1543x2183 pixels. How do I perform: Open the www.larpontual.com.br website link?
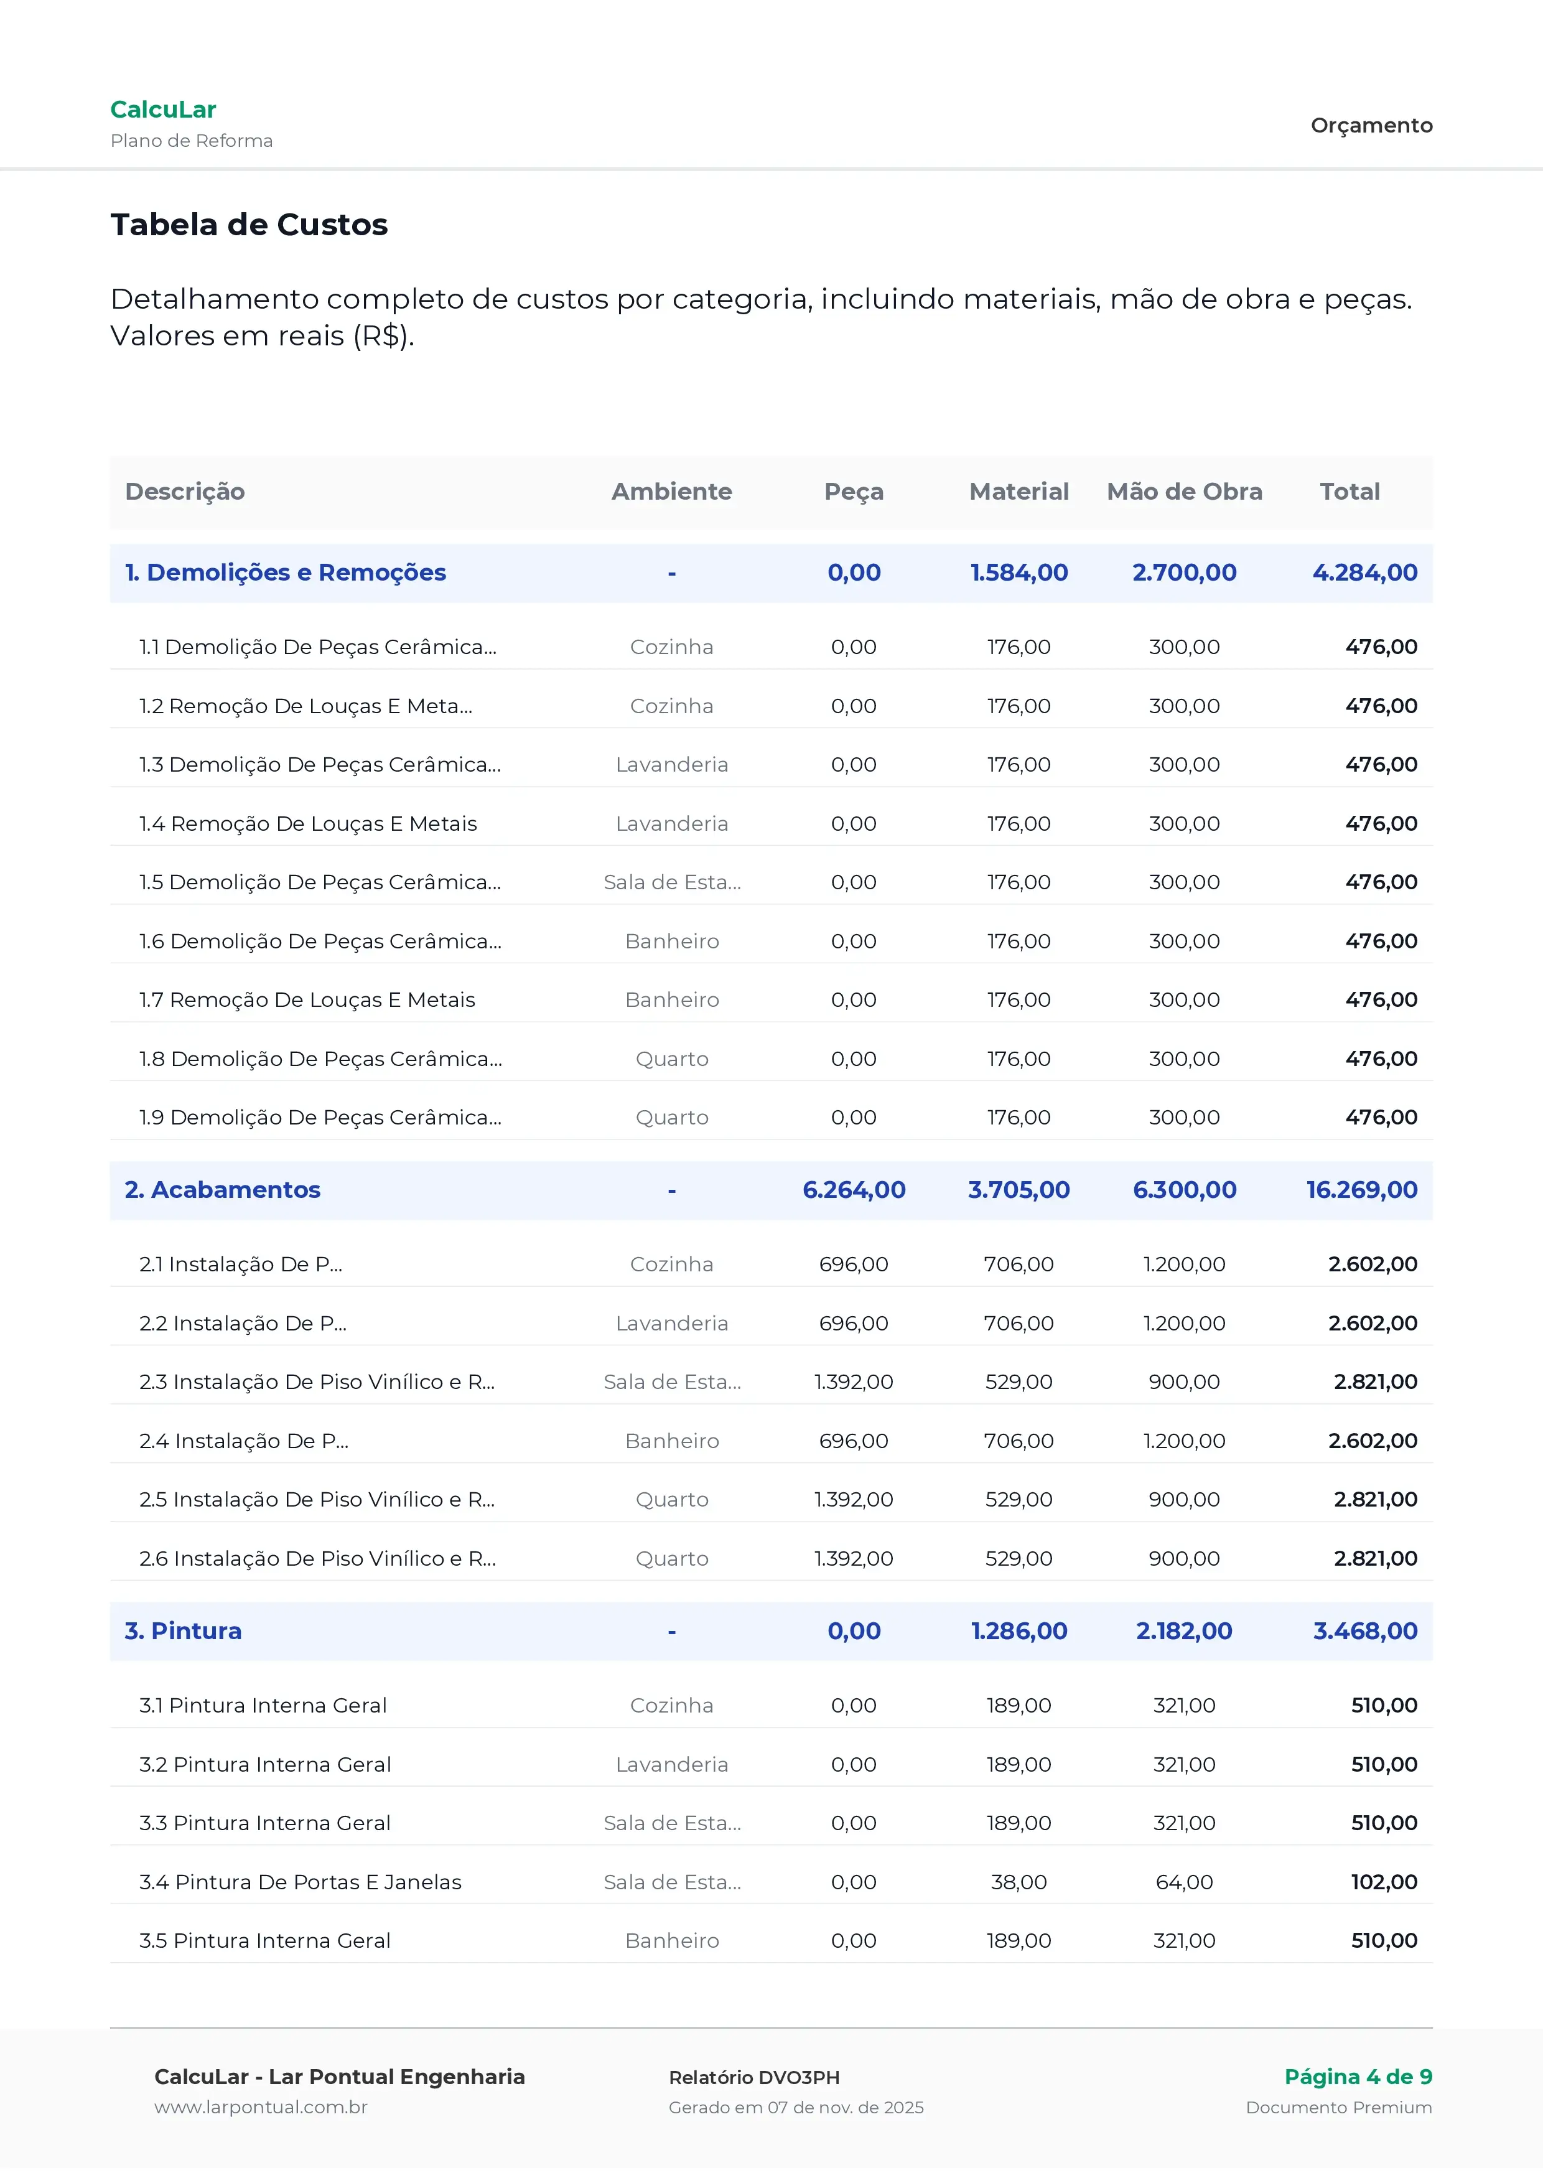[x=261, y=2107]
